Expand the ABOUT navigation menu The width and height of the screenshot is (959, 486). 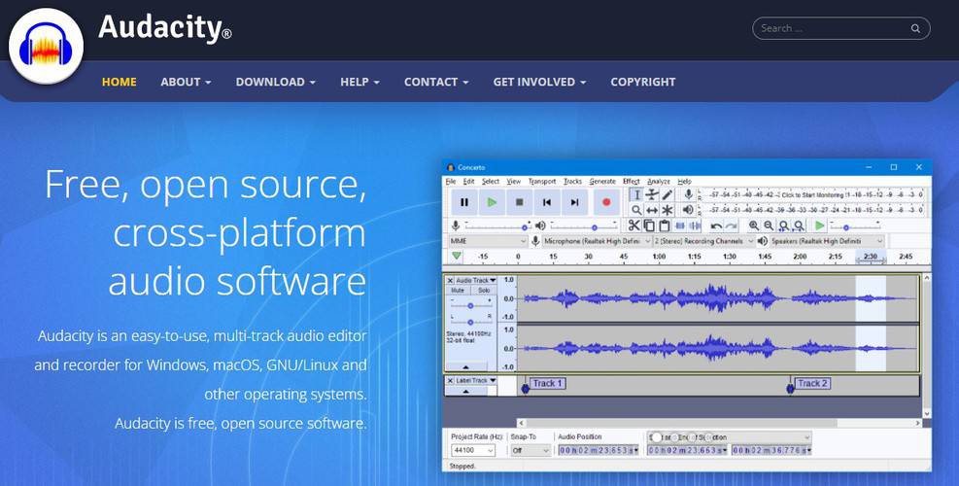186,82
